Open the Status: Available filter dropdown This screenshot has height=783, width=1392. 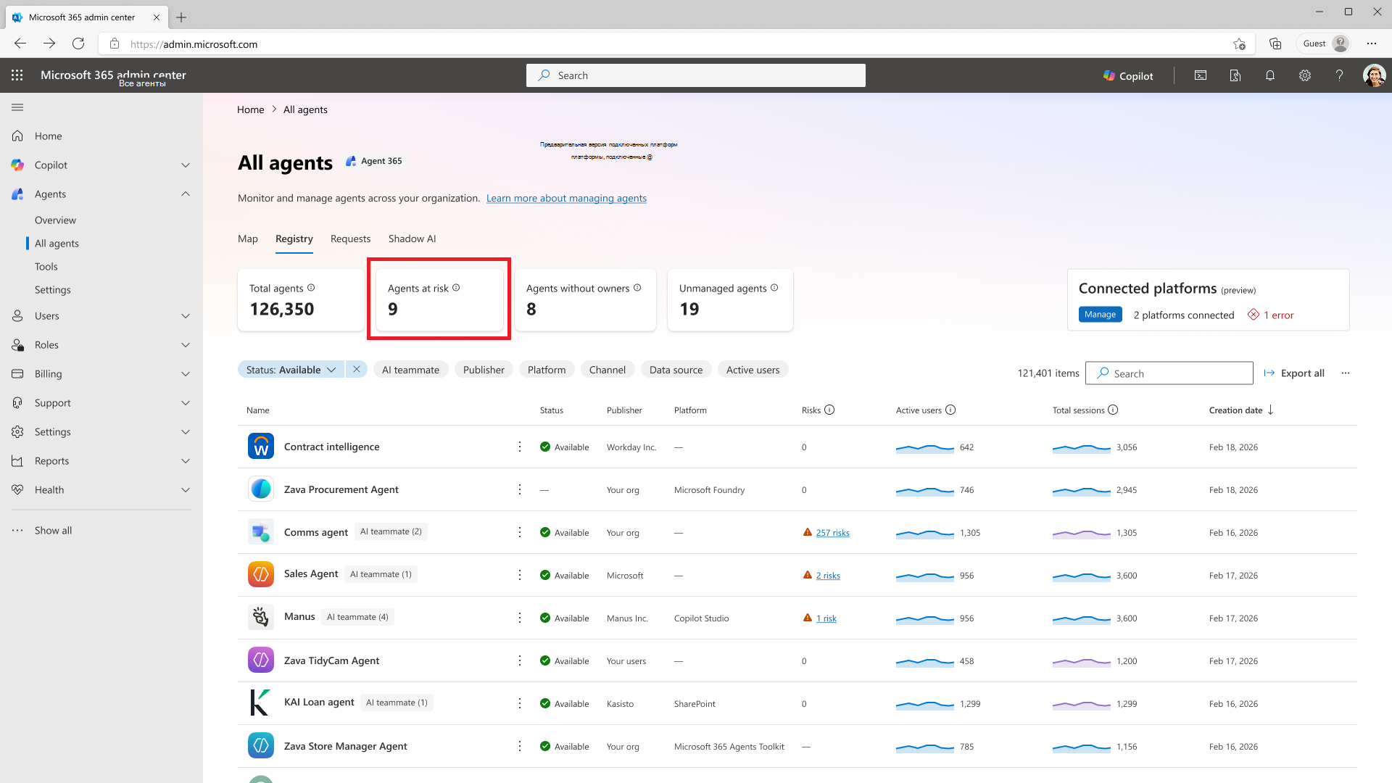(x=291, y=370)
